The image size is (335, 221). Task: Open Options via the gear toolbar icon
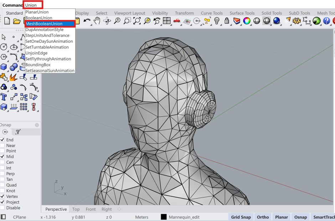pos(297,21)
